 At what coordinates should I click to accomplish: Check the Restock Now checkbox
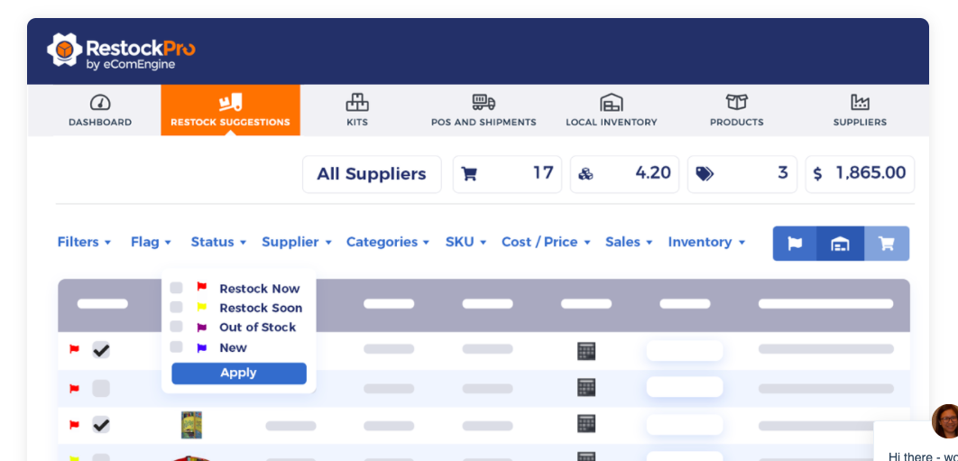click(x=176, y=288)
